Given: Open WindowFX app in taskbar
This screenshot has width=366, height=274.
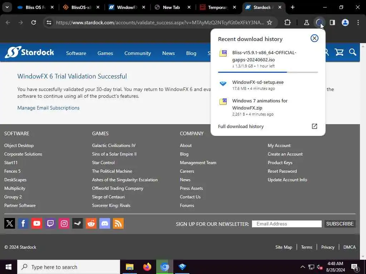Looking at the screenshot, I should click(182, 267).
